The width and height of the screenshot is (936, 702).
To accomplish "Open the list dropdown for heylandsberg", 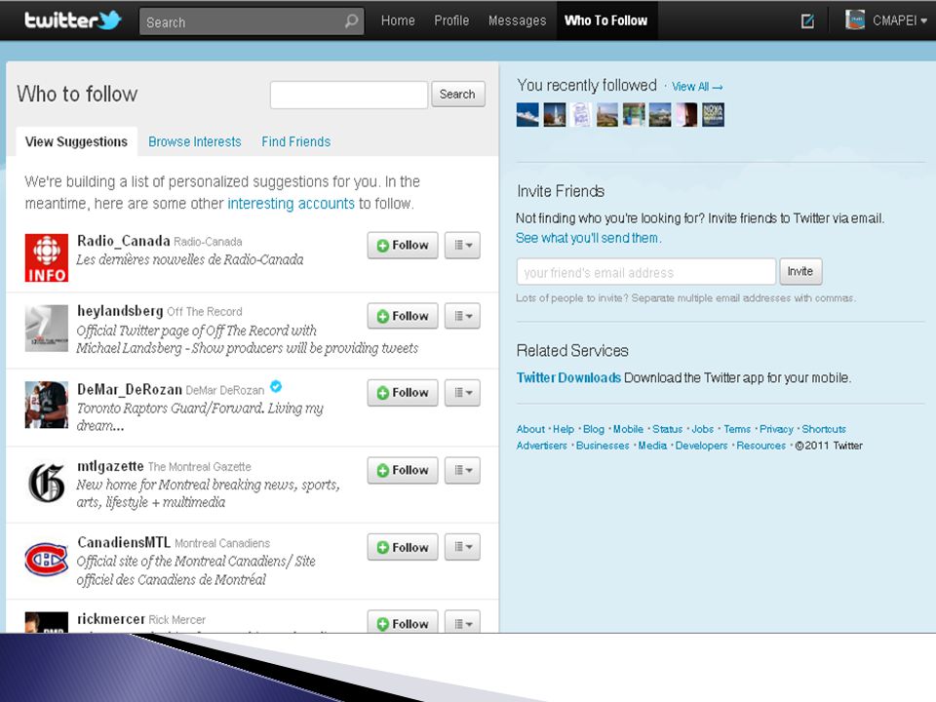I will click(x=462, y=316).
